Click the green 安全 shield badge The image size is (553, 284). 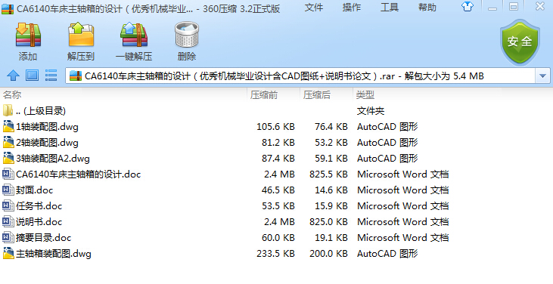click(520, 42)
